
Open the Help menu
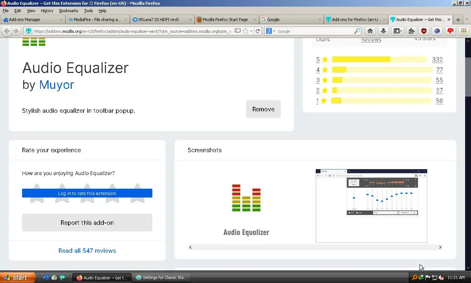[103, 11]
